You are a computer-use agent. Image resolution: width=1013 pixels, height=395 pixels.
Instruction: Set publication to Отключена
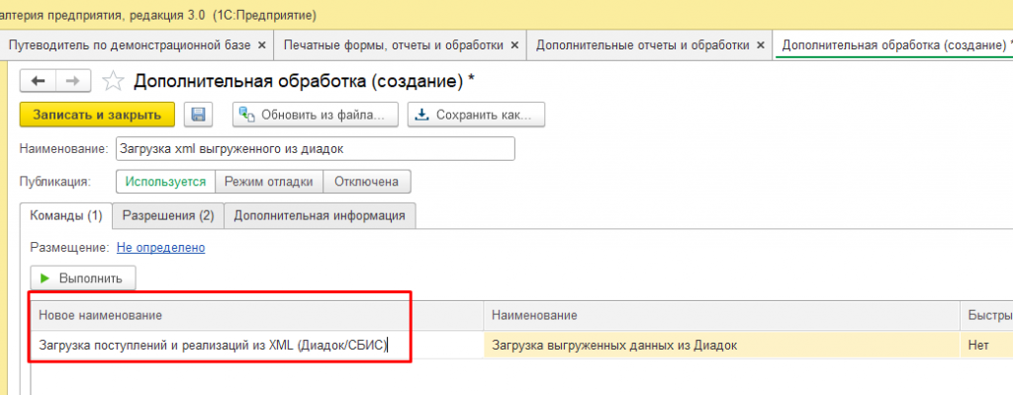(366, 182)
